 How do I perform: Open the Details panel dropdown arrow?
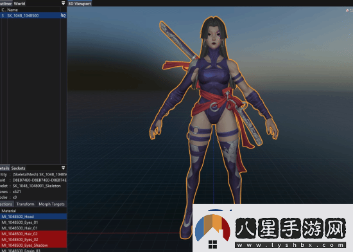[x=64, y=168]
